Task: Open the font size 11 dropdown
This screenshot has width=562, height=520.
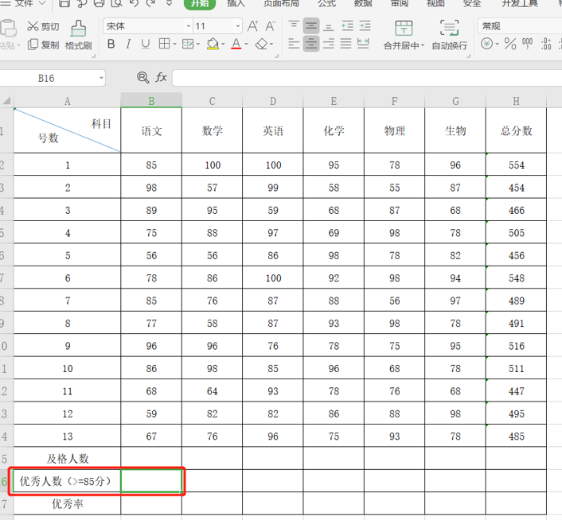Action: coord(238,26)
